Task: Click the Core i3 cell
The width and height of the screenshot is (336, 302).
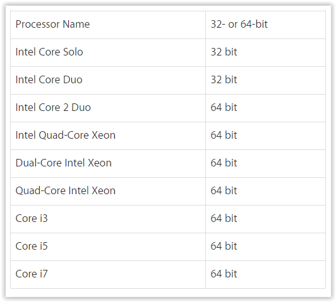Action: pyautogui.click(x=108, y=219)
